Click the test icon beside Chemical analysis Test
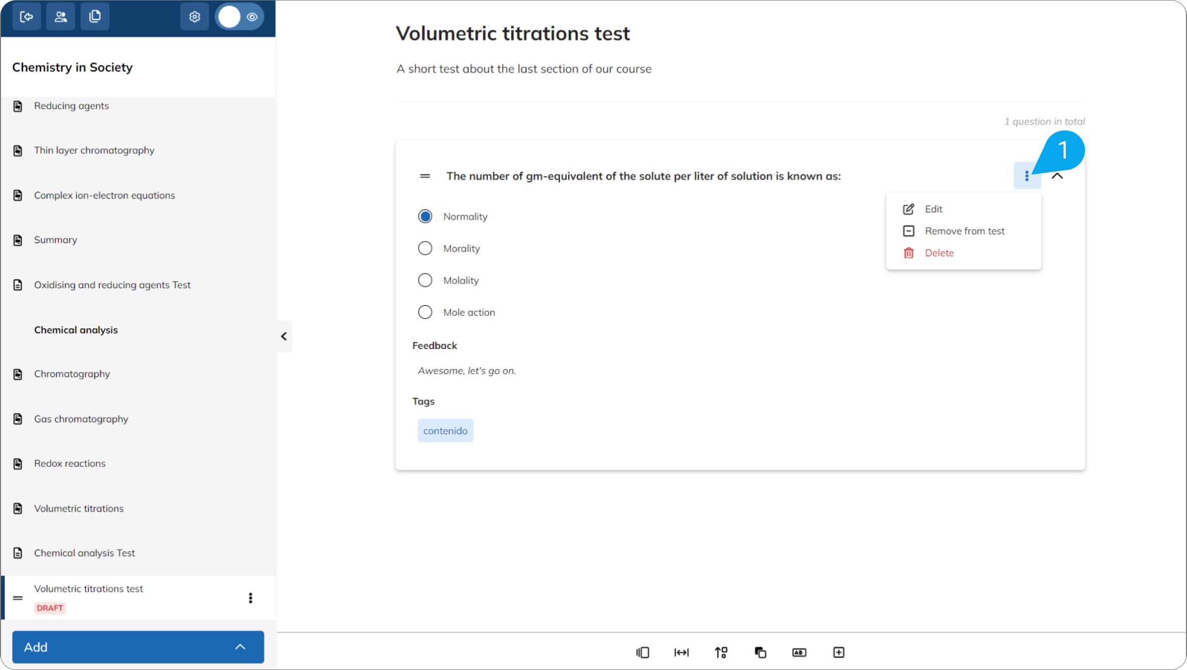The height and width of the screenshot is (670, 1187). (x=18, y=553)
